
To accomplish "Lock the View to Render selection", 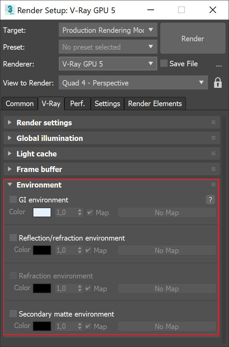I will coord(218,82).
